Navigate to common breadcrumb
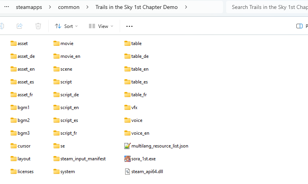The width and height of the screenshot is (308, 184). click(x=69, y=7)
